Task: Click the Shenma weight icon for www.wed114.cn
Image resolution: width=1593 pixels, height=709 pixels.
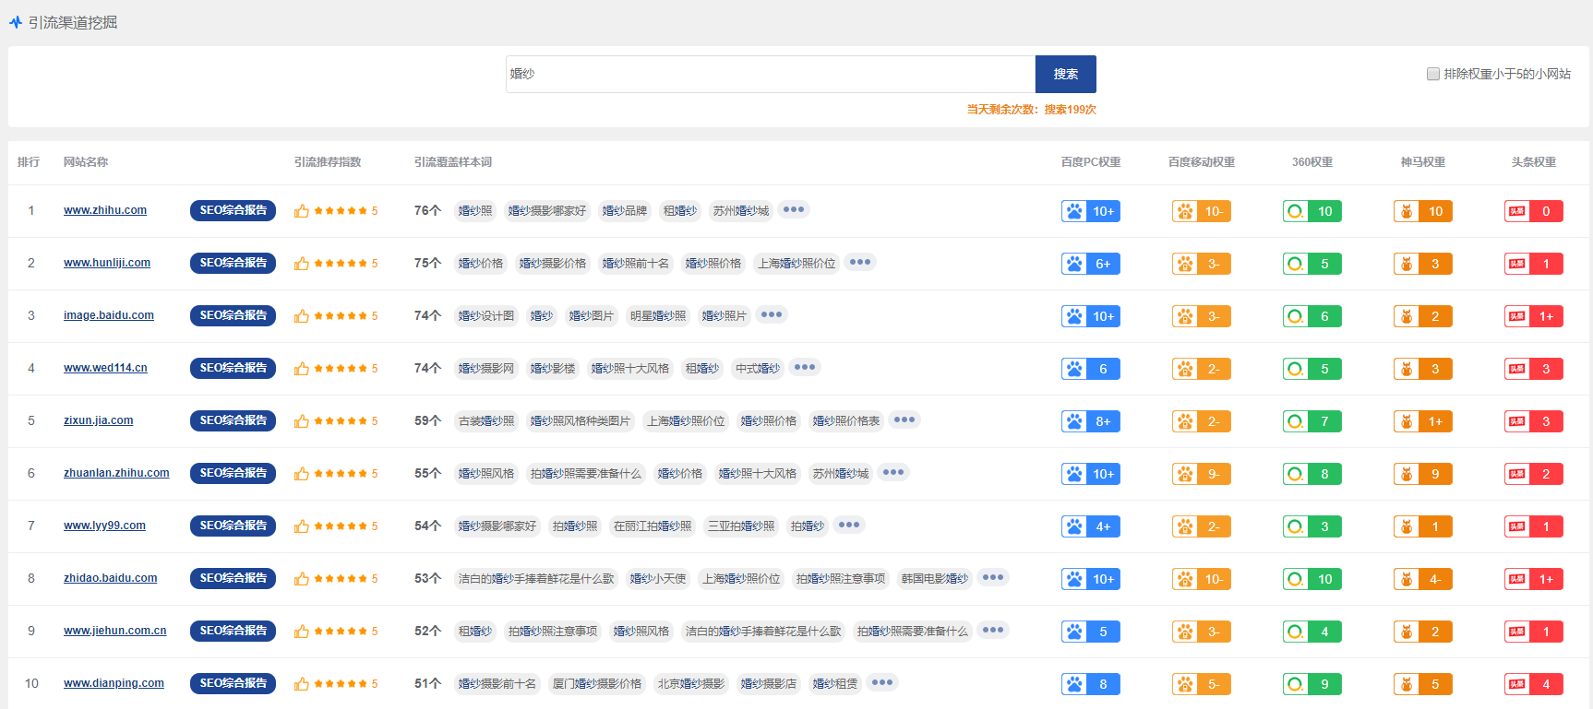Action: tap(1407, 369)
